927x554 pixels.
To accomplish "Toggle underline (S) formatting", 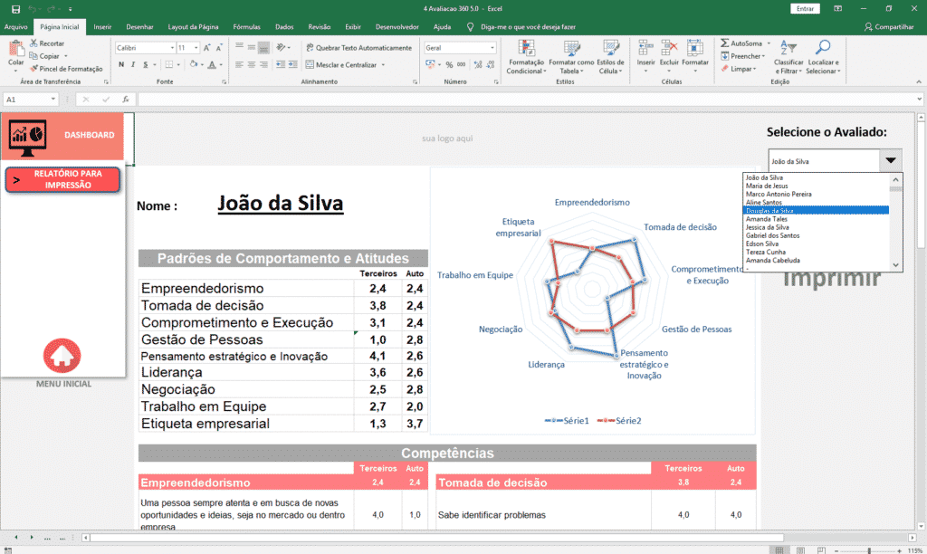I will pos(146,64).
